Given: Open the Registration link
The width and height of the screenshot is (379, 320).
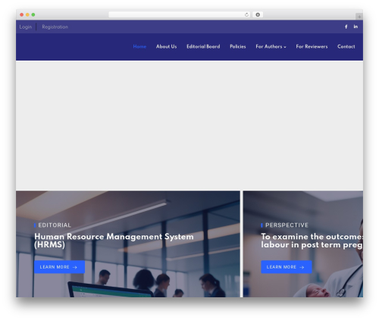Looking at the screenshot, I should (x=55, y=27).
